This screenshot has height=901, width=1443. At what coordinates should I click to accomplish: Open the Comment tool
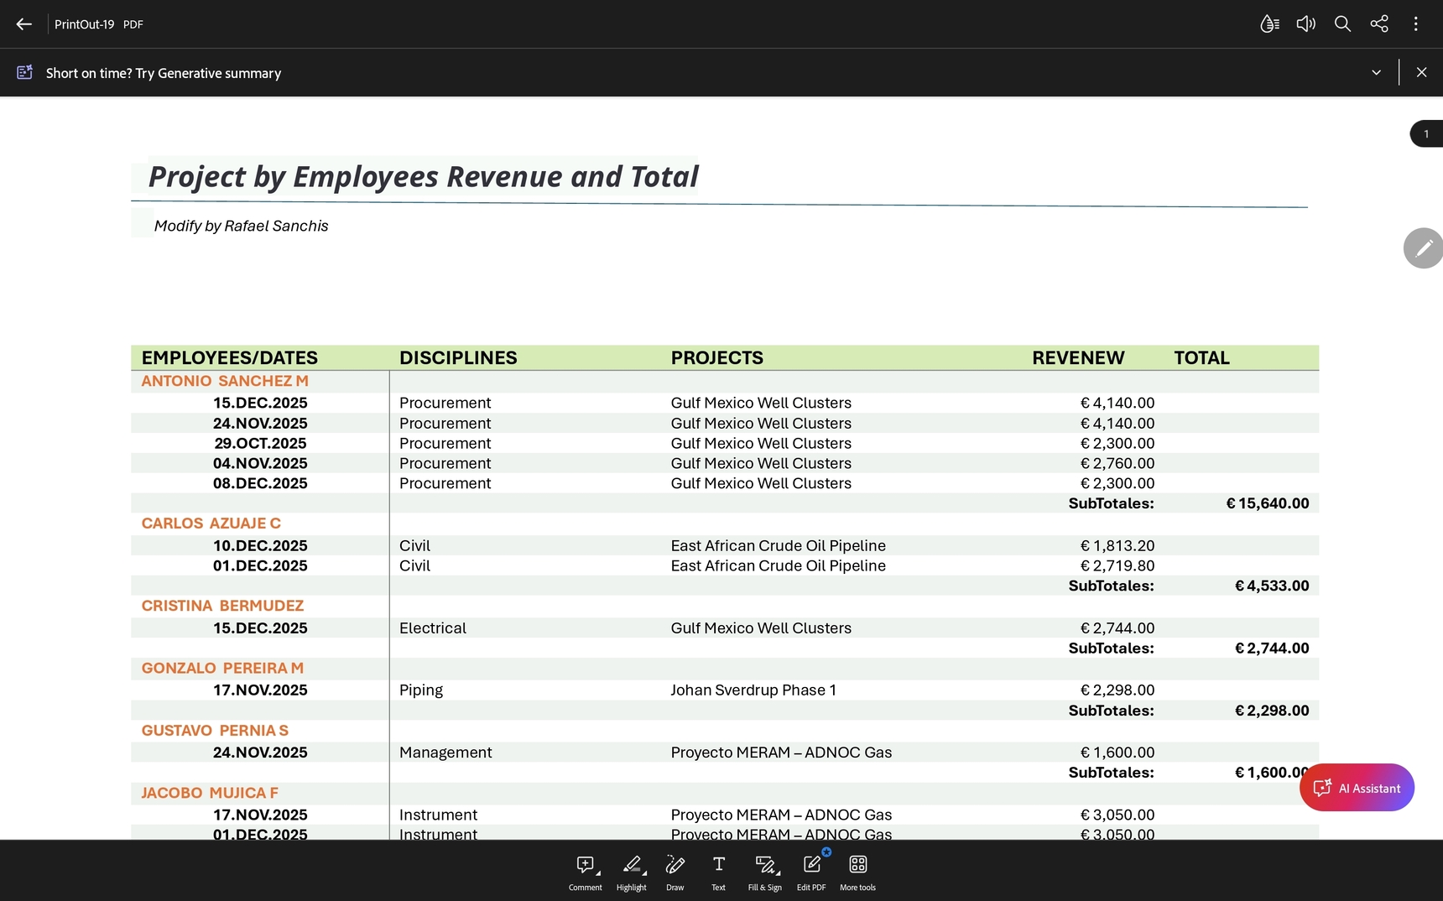(586, 872)
